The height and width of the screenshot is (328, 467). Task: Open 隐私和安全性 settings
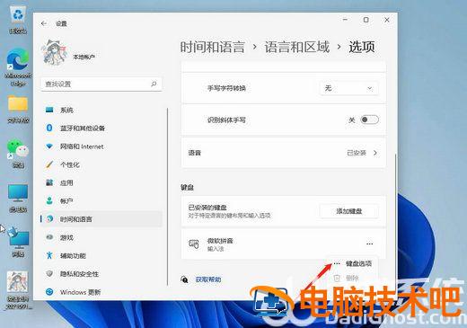point(101,274)
